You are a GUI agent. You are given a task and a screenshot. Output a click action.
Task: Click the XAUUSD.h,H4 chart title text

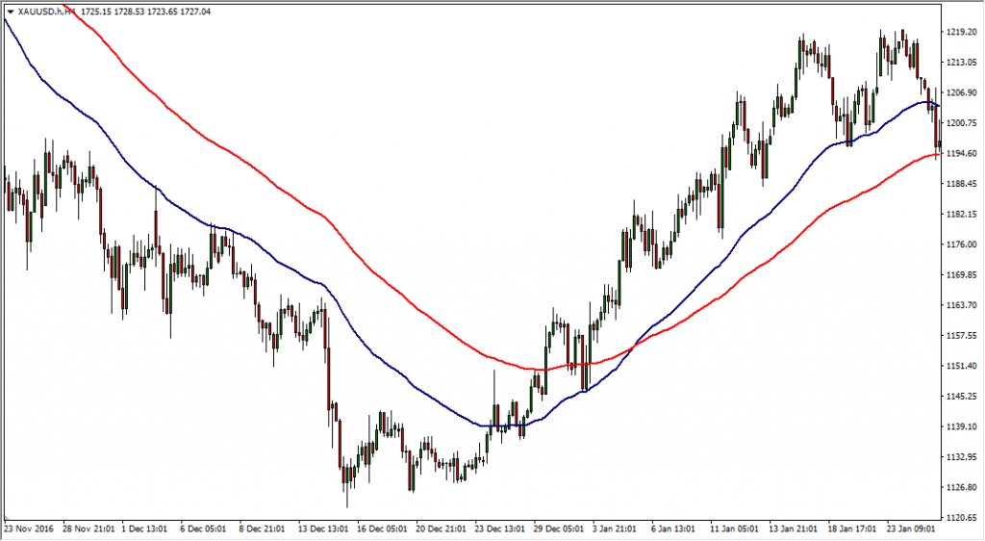tap(46, 12)
